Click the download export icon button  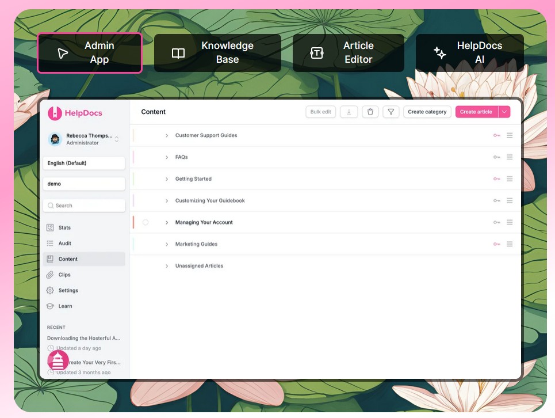point(349,112)
